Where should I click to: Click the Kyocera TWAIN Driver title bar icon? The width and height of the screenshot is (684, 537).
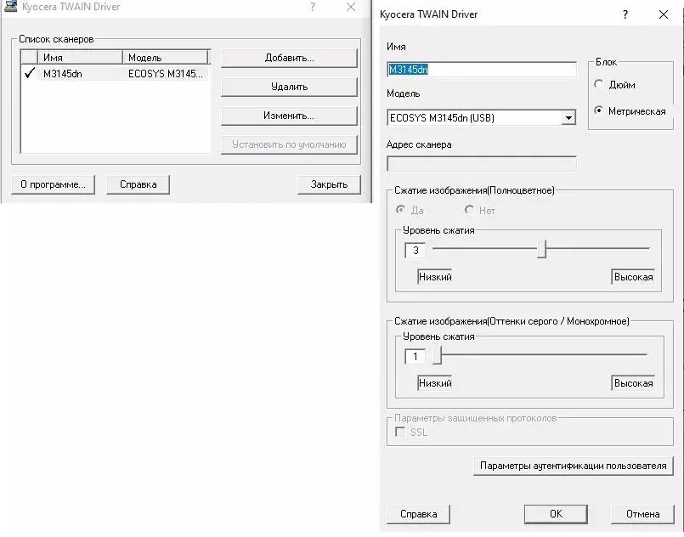click(10, 6)
